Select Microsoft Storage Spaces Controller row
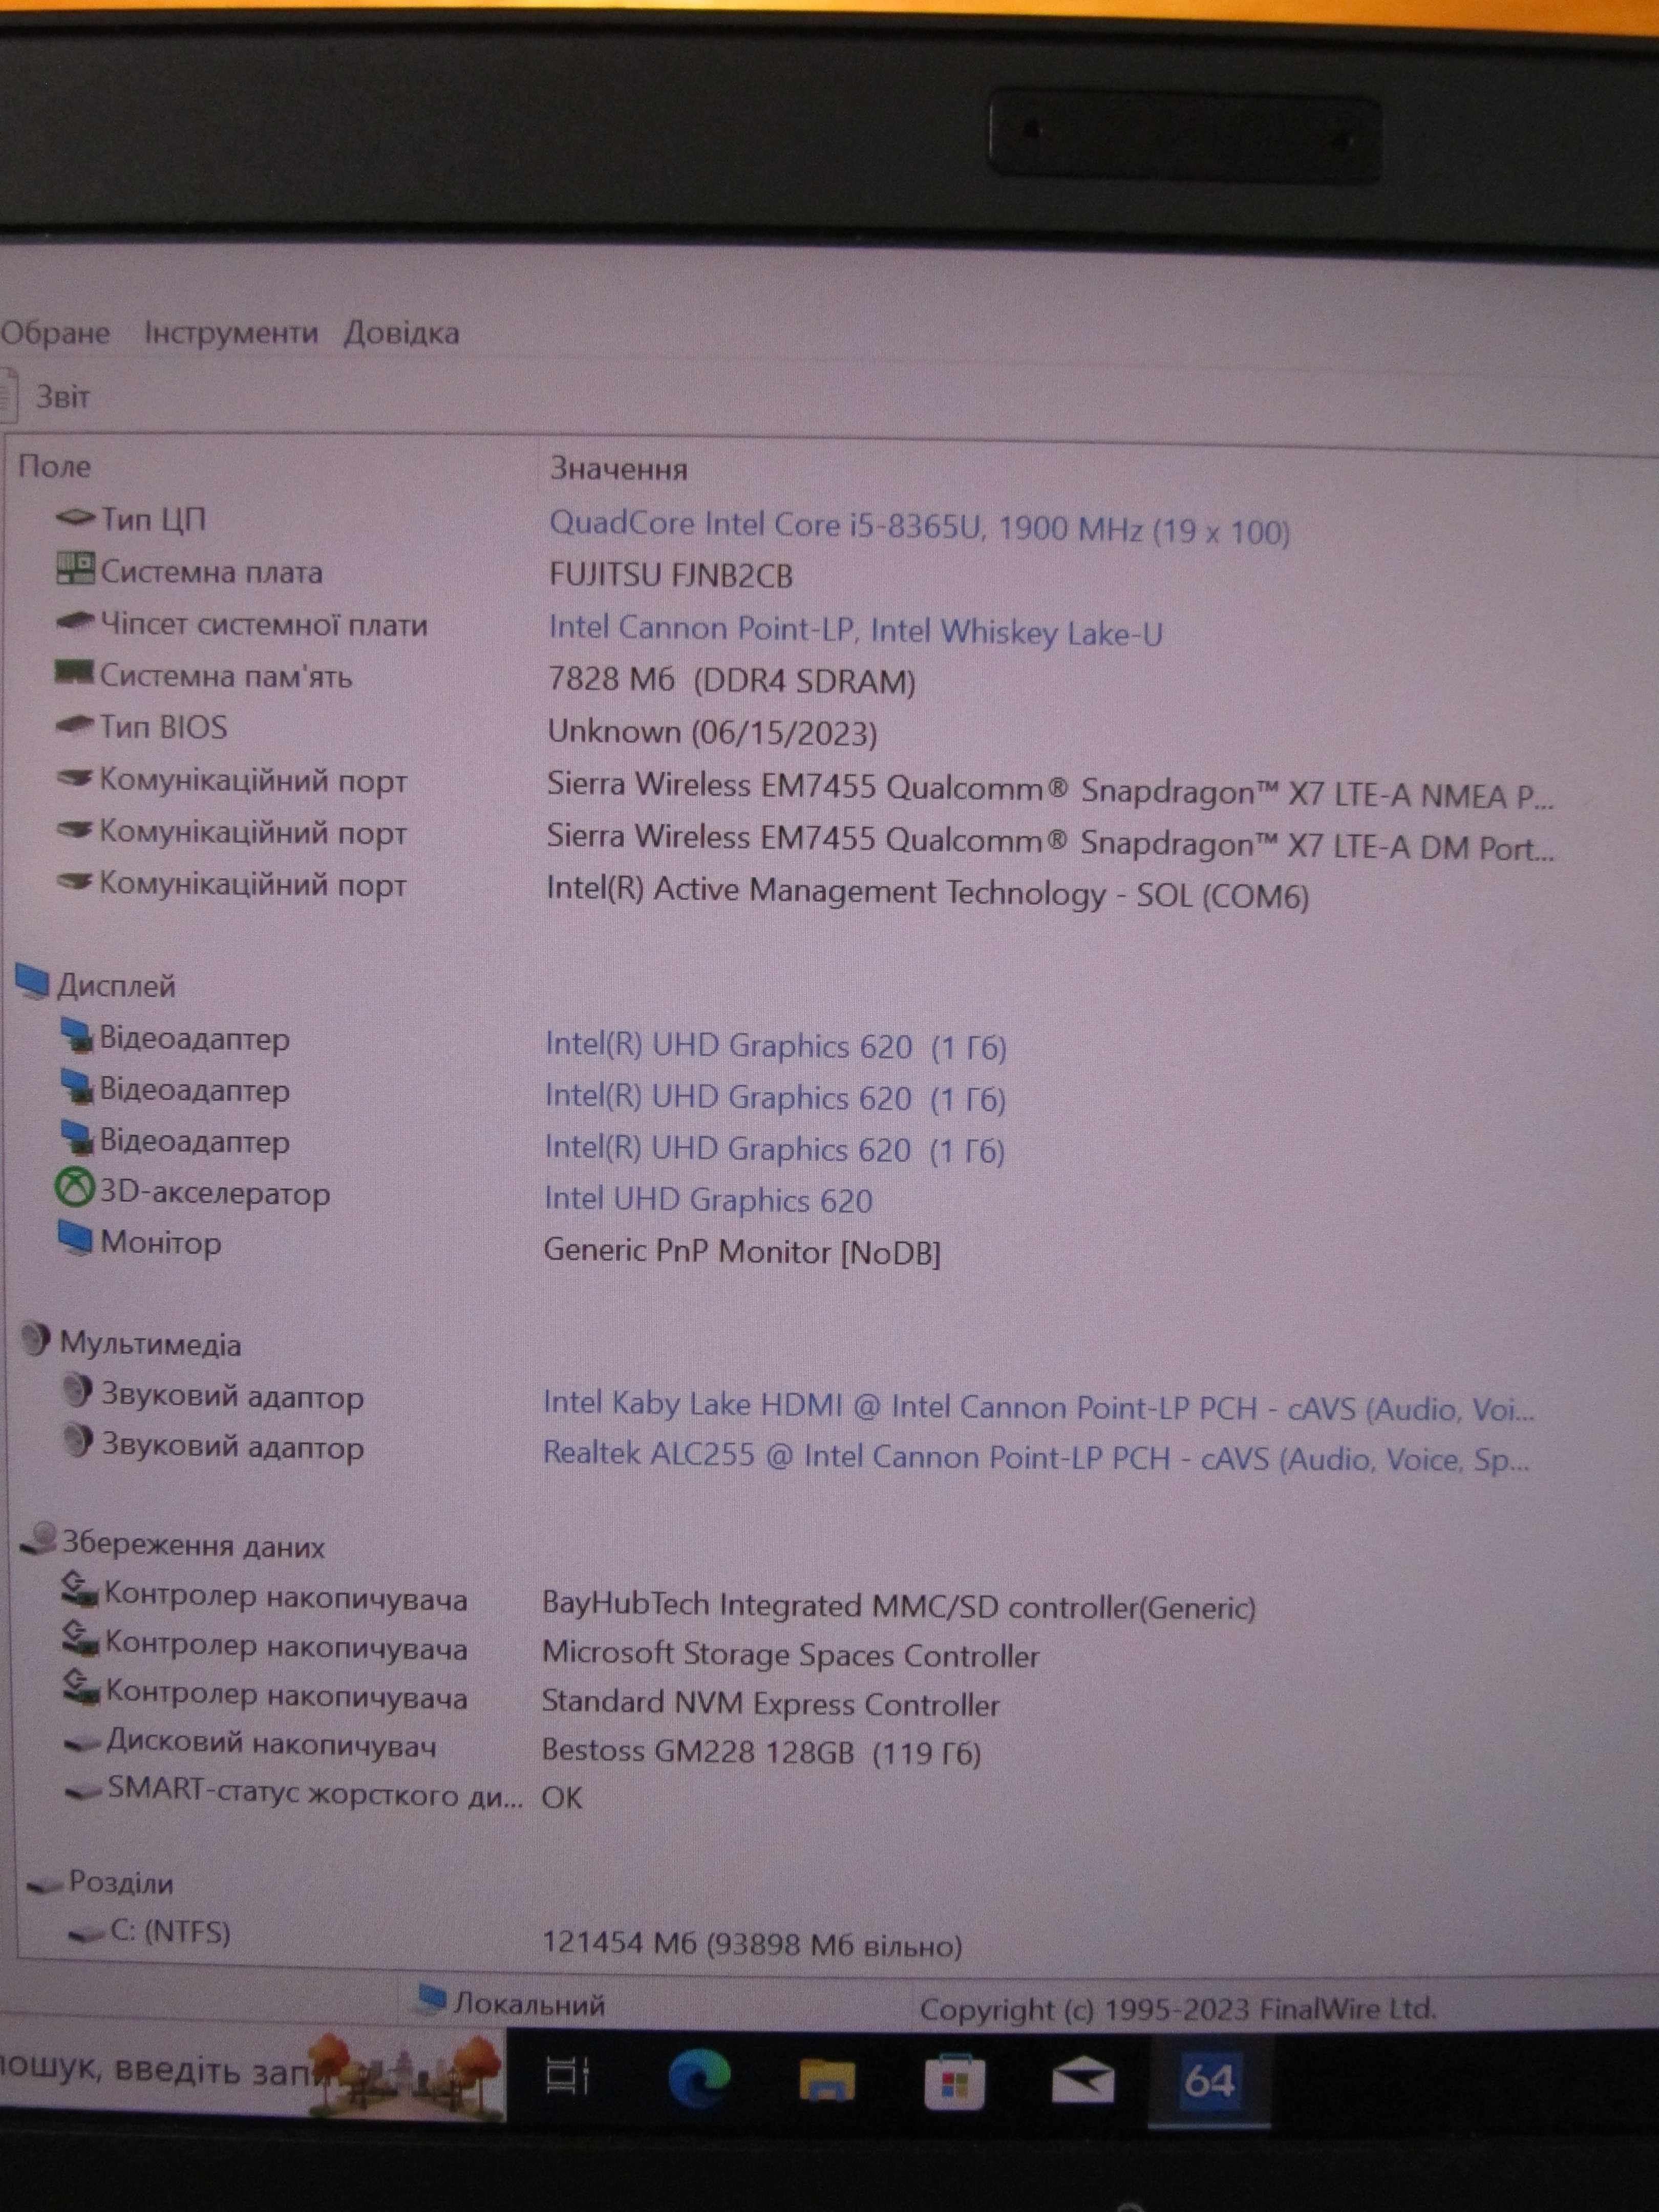Image resolution: width=1659 pixels, height=2212 pixels. tap(790, 1655)
